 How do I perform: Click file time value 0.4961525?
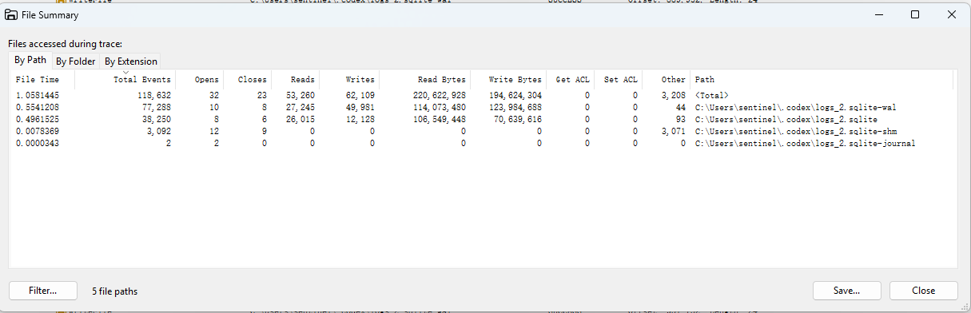point(37,119)
